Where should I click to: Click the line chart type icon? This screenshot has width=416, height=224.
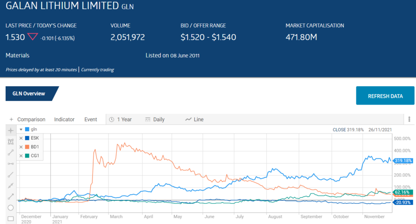click(188, 119)
